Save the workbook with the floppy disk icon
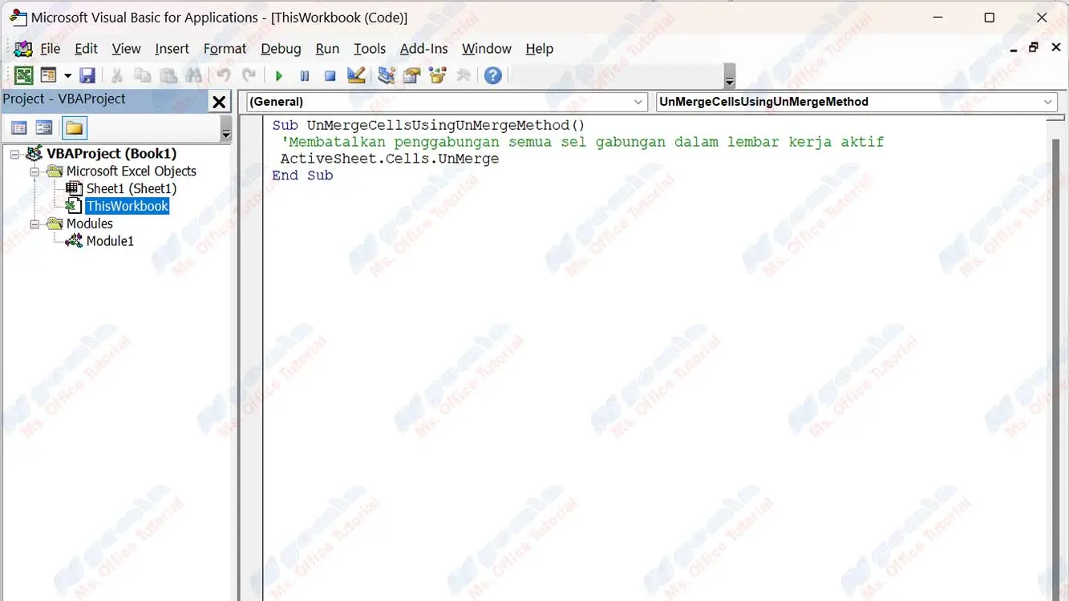 (87, 75)
